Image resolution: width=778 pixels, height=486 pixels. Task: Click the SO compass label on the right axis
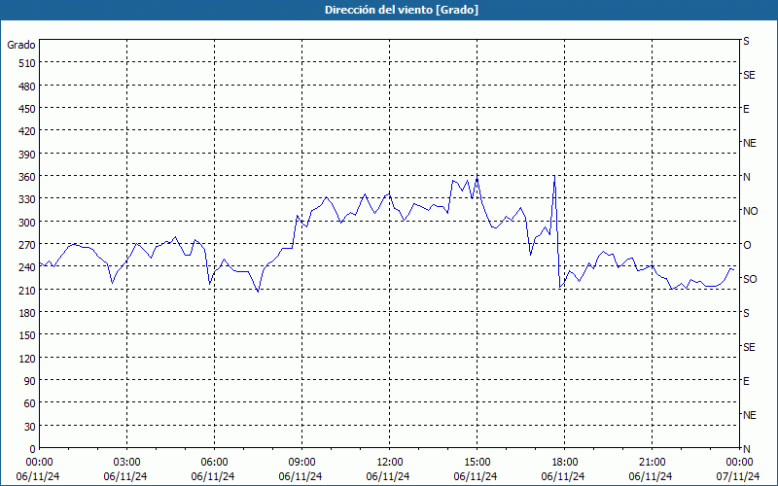tap(750, 279)
